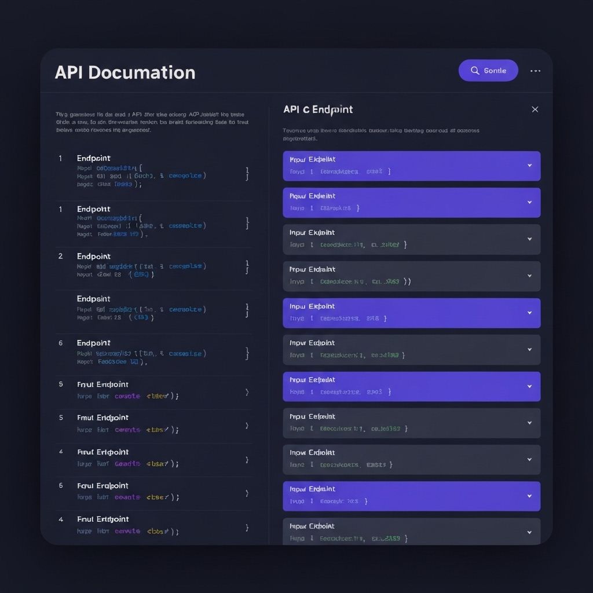
Task: Click the API Documation header title
Action: 125,72
